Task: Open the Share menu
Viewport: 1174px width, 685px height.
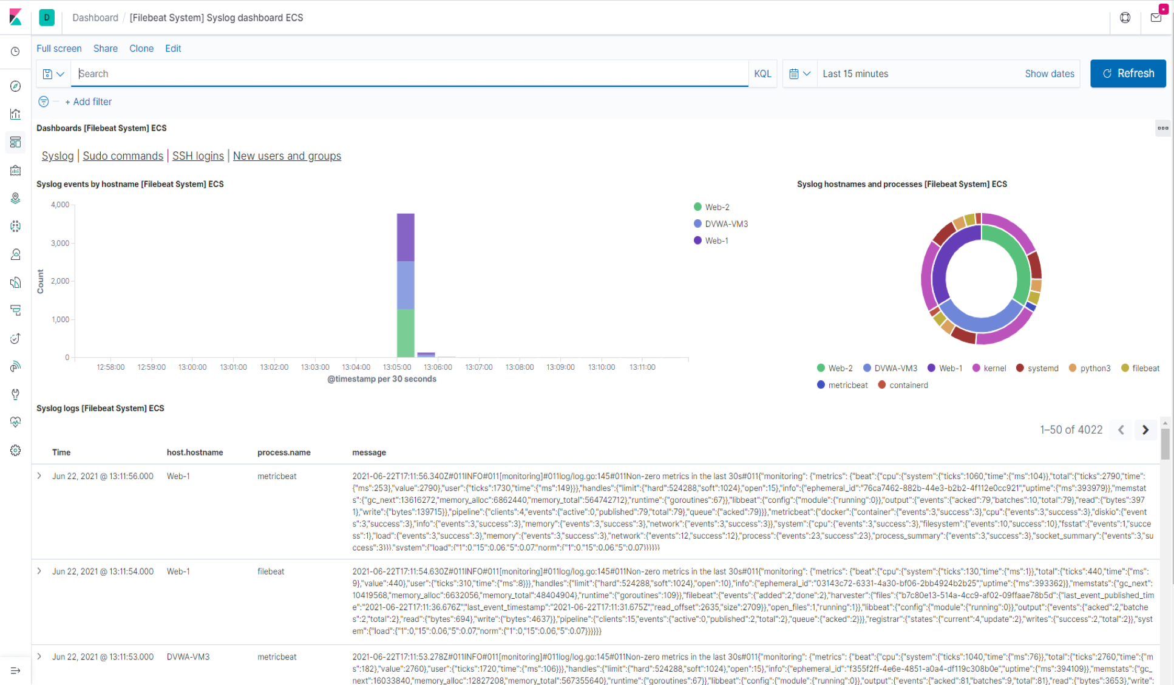Action: coord(106,49)
